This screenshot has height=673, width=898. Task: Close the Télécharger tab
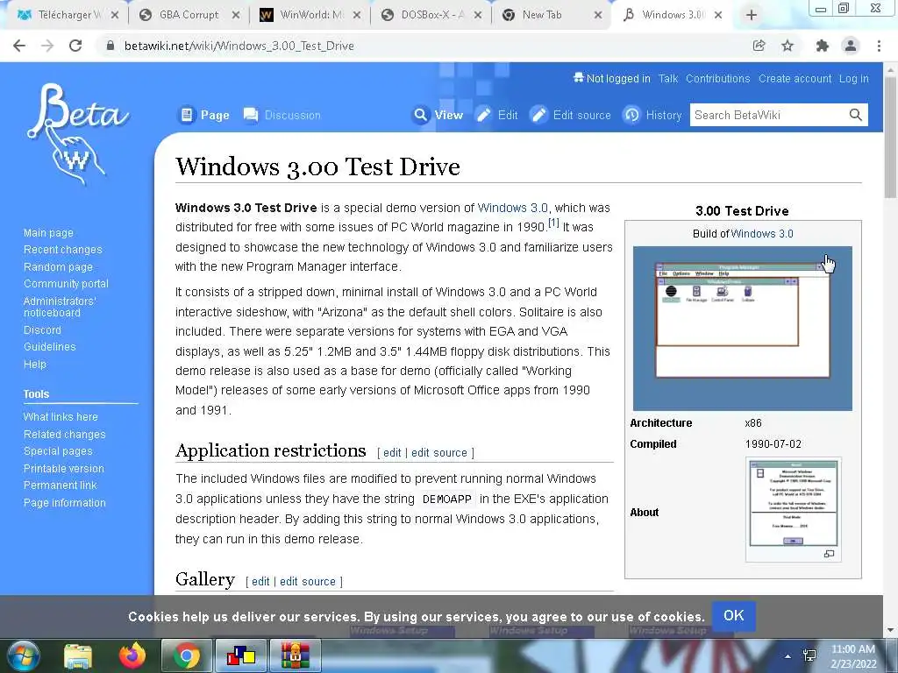pos(115,16)
